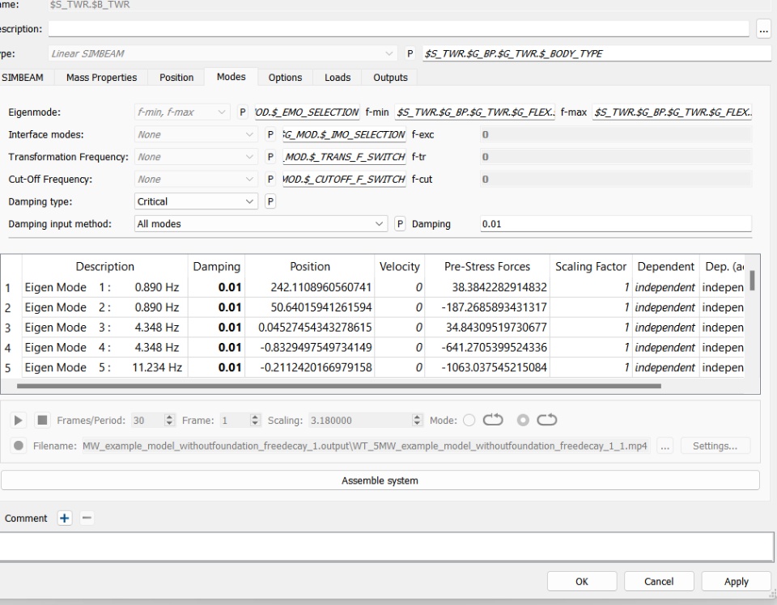Screen dimensions: 777x605
Task: Remove comment with minus icon
Action: (x=87, y=518)
